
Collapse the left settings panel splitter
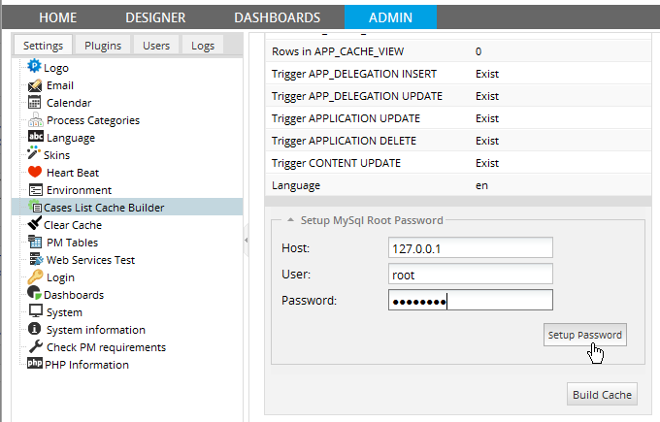pos(246,239)
